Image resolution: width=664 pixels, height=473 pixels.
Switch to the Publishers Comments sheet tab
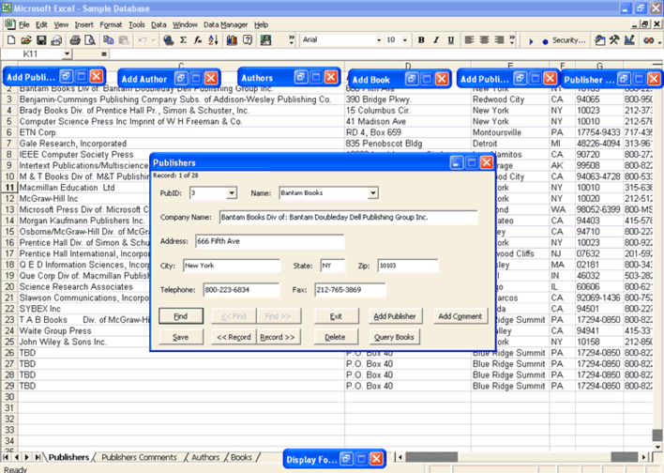pyautogui.click(x=138, y=457)
